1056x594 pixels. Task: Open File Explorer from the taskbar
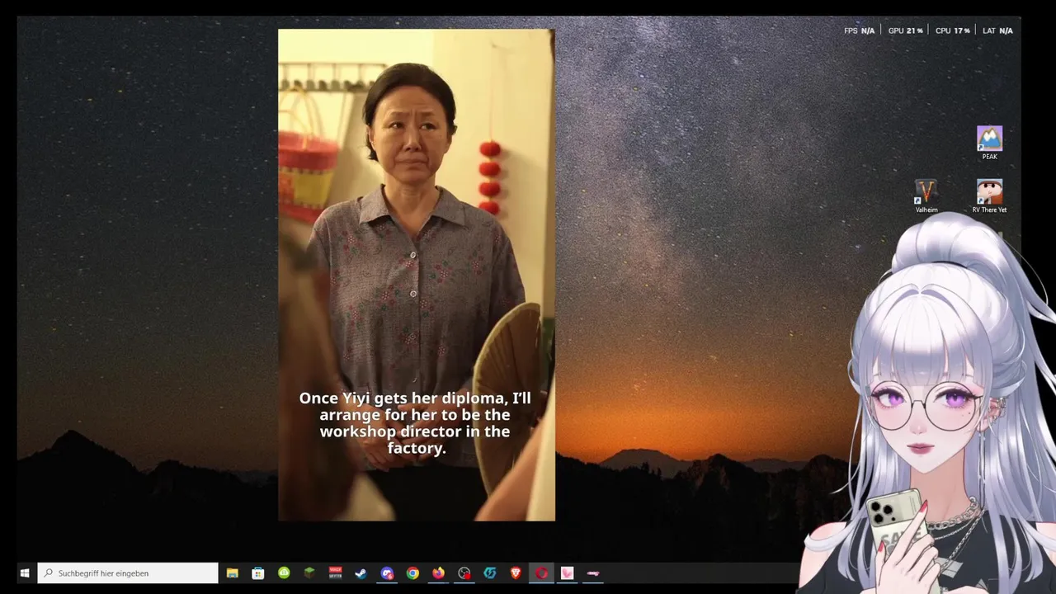pos(233,573)
